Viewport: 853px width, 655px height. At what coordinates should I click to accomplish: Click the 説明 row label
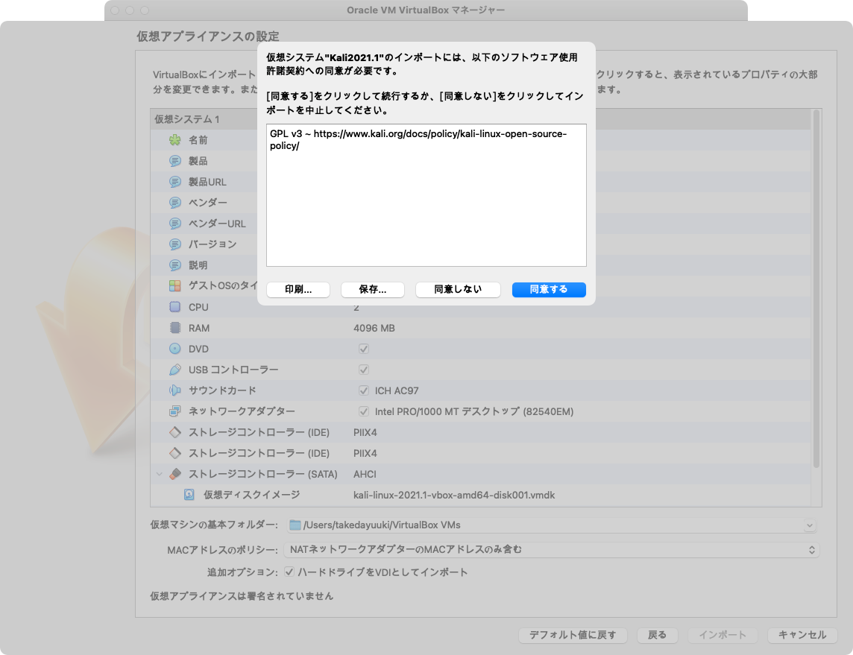pos(198,265)
